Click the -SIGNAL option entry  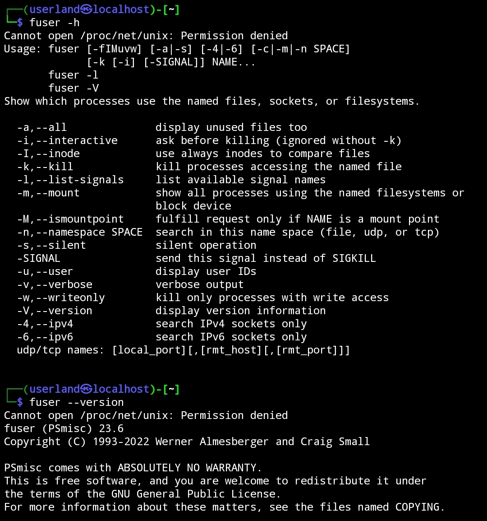[x=38, y=258]
